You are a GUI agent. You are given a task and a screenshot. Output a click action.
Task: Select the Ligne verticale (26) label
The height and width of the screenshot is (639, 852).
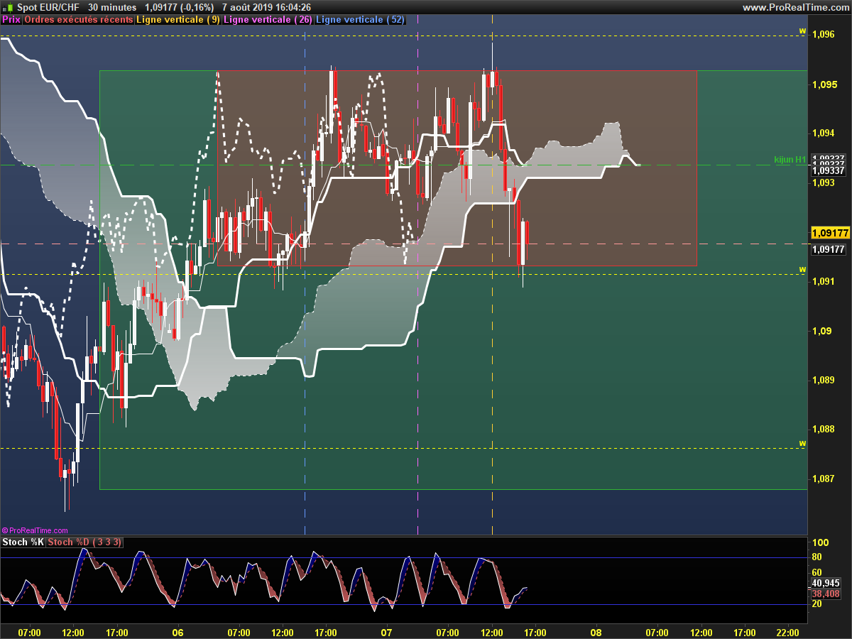[x=268, y=20]
